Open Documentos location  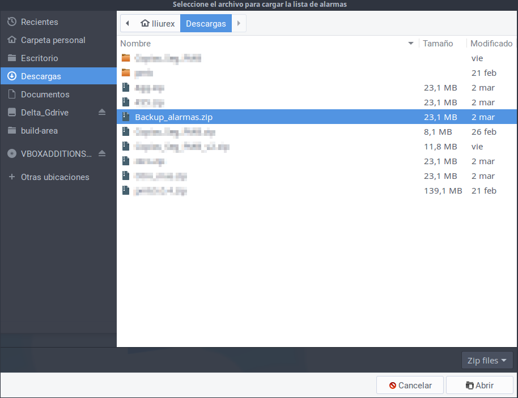click(x=45, y=95)
